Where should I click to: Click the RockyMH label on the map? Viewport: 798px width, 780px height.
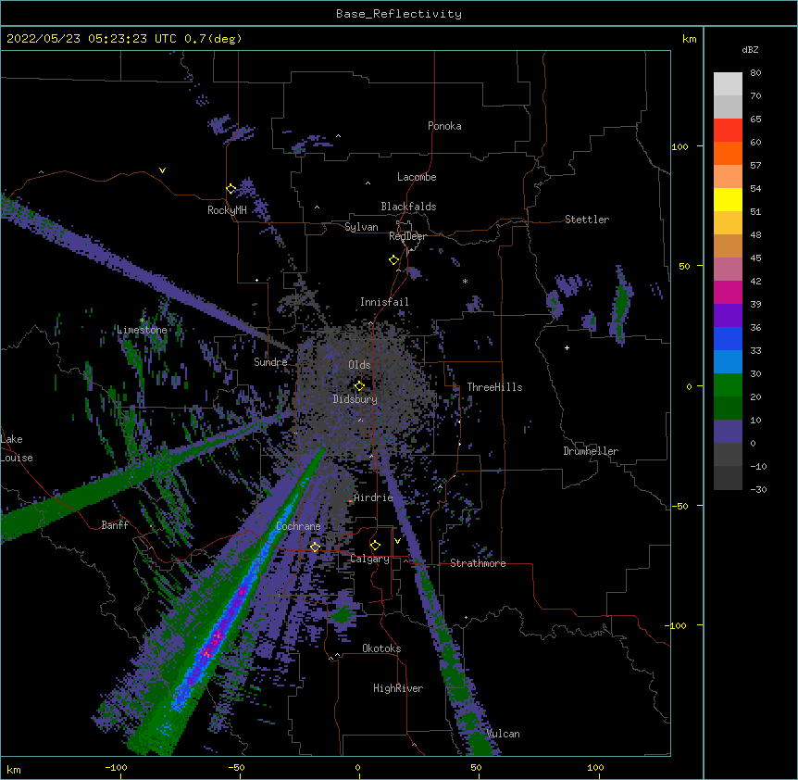click(x=227, y=210)
